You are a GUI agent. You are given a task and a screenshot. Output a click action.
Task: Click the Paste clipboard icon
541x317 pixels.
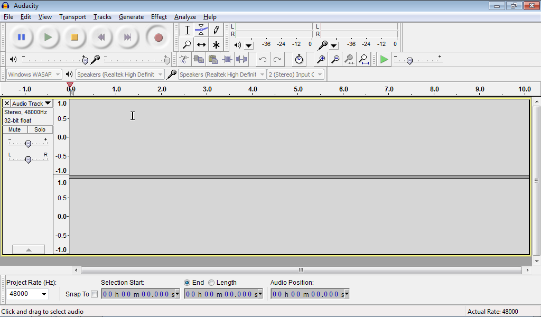click(x=213, y=59)
